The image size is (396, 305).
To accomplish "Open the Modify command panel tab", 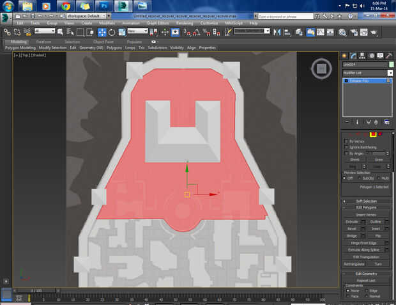I will click(x=353, y=56).
